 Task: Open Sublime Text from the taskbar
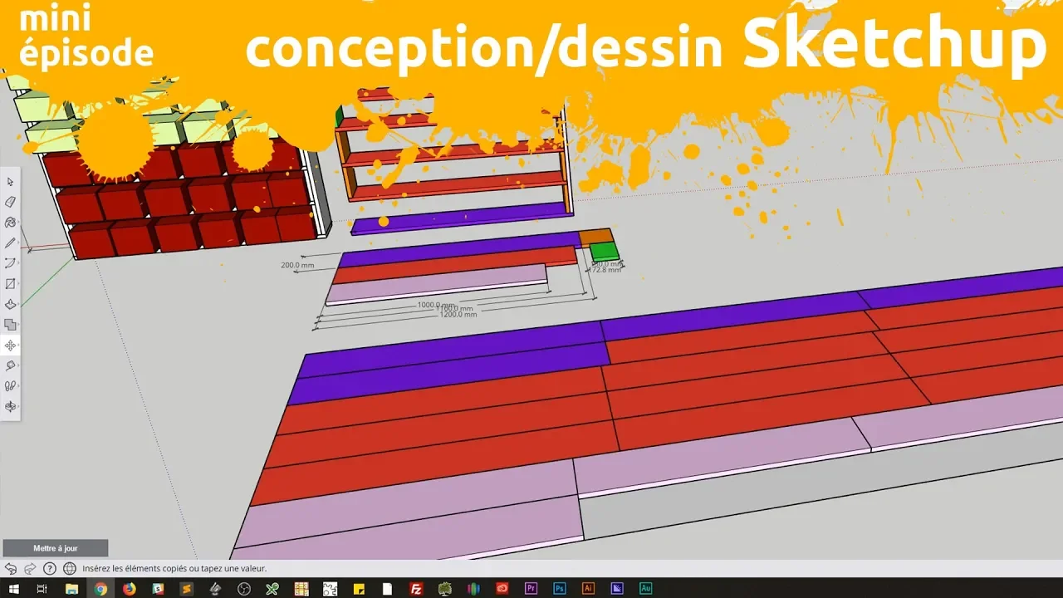pyautogui.click(x=187, y=589)
